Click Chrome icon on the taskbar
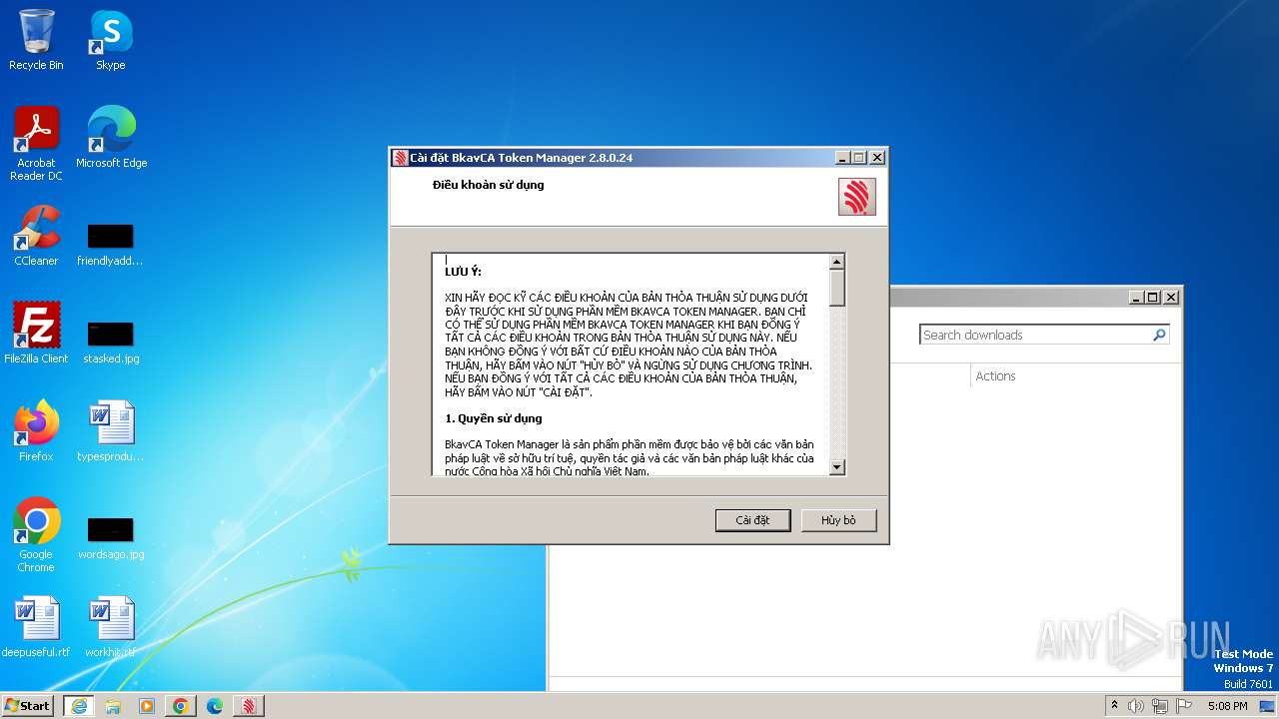The width and height of the screenshot is (1279, 719). [x=181, y=706]
